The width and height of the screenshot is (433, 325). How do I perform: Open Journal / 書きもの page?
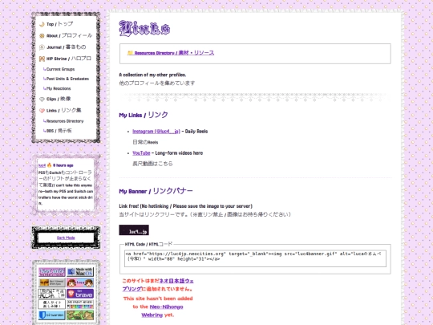tap(67, 47)
